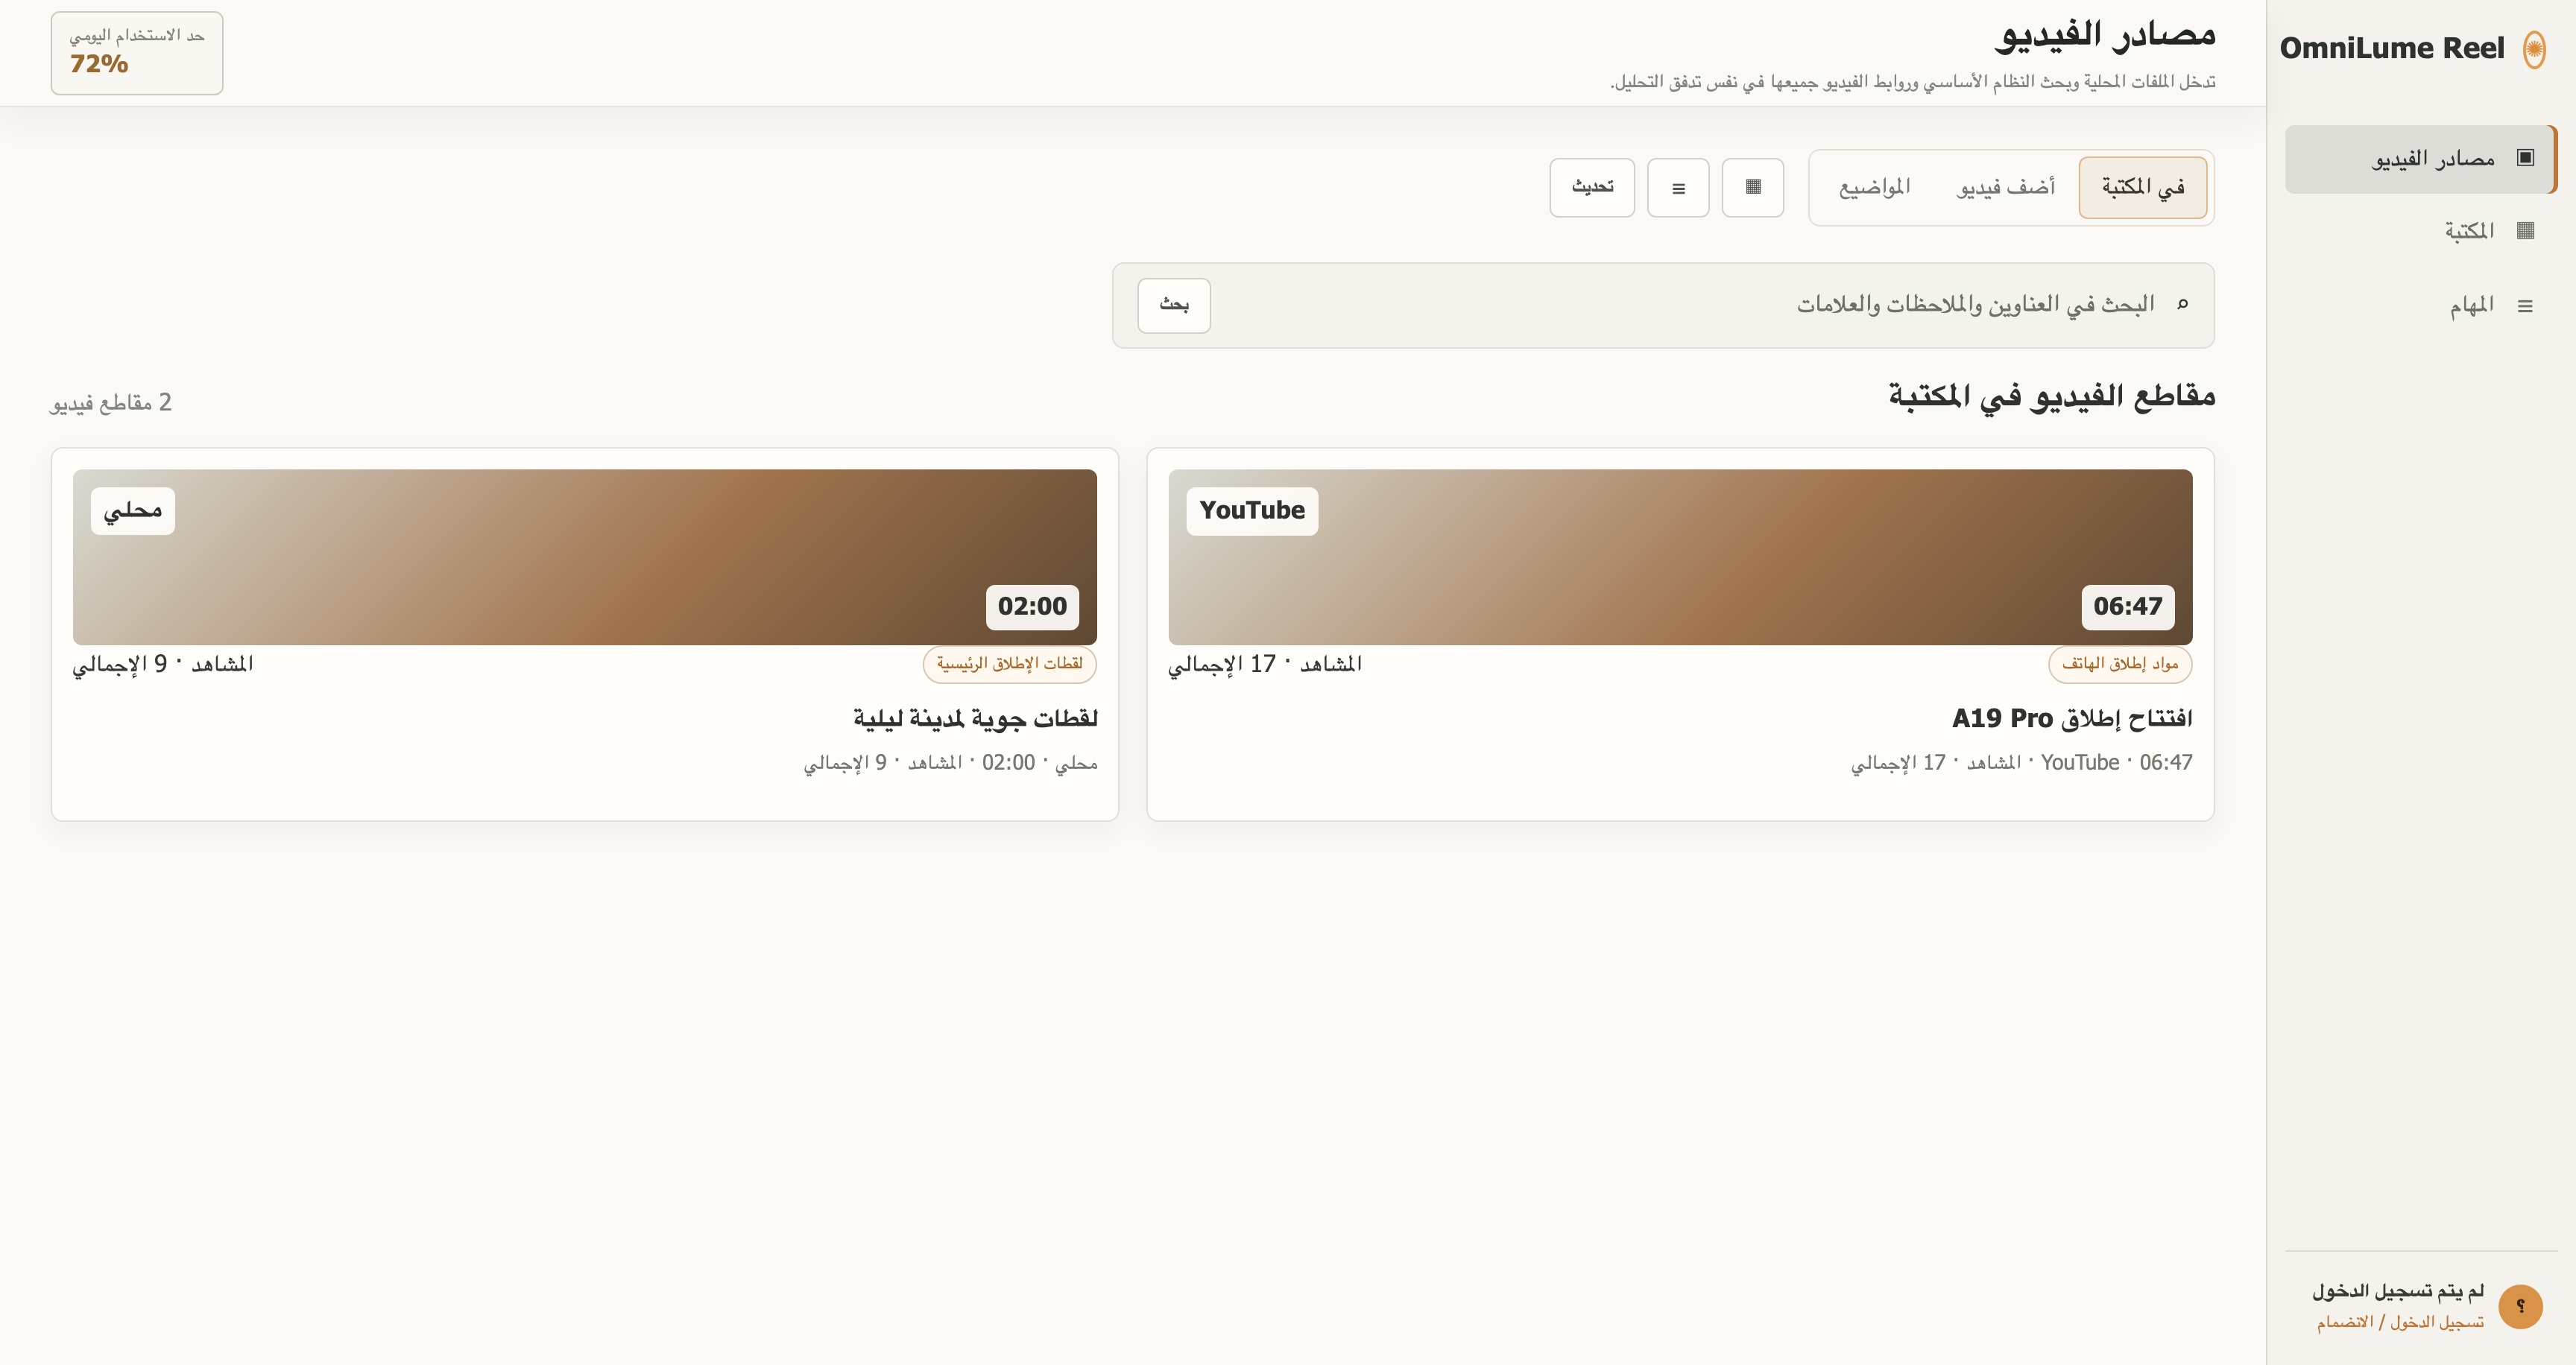Switch to grid view layout
The image size is (2576, 1365).
coord(1752,188)
